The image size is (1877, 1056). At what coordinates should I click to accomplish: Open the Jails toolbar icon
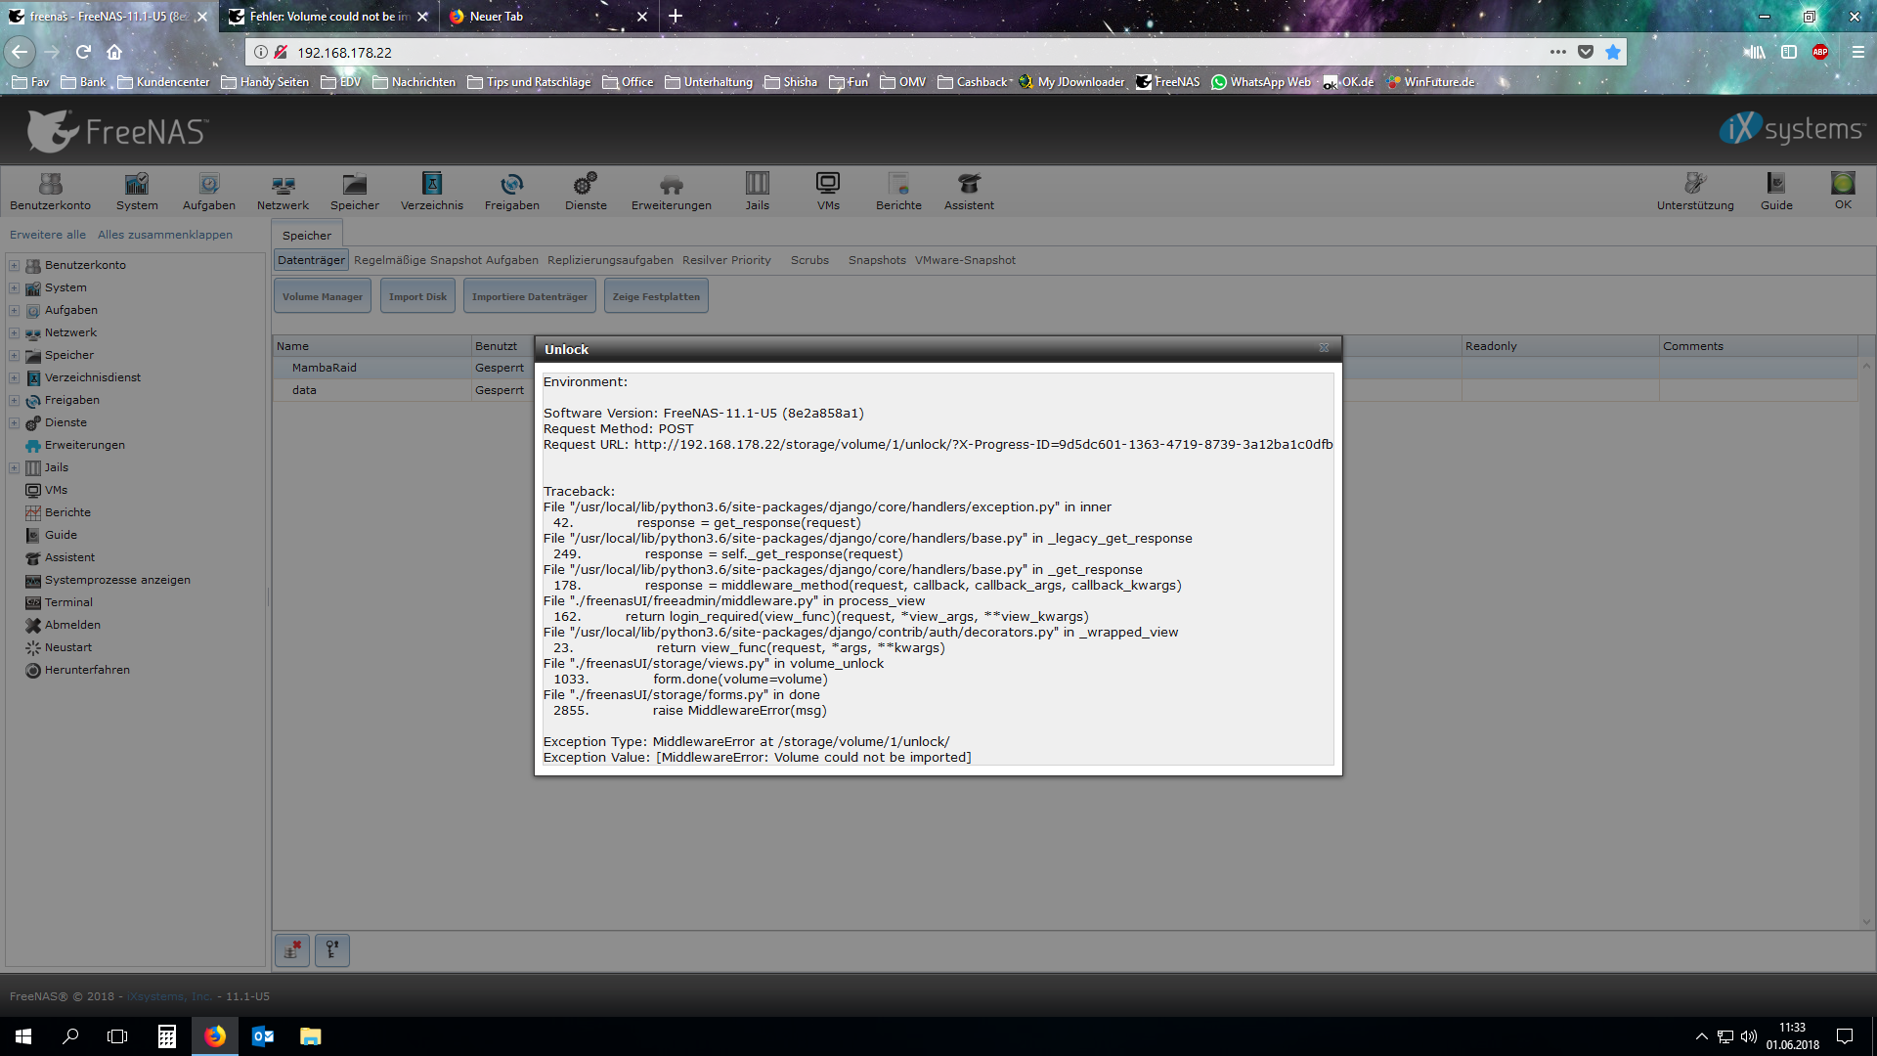coord(758,191)
